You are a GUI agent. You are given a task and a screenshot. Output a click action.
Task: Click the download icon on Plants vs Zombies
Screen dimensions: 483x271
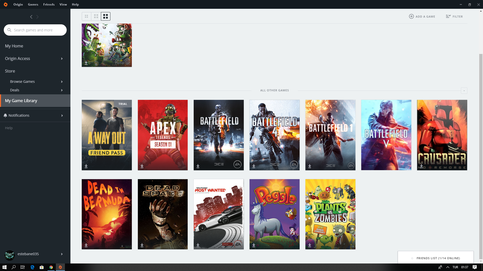[x=310, y=245]
